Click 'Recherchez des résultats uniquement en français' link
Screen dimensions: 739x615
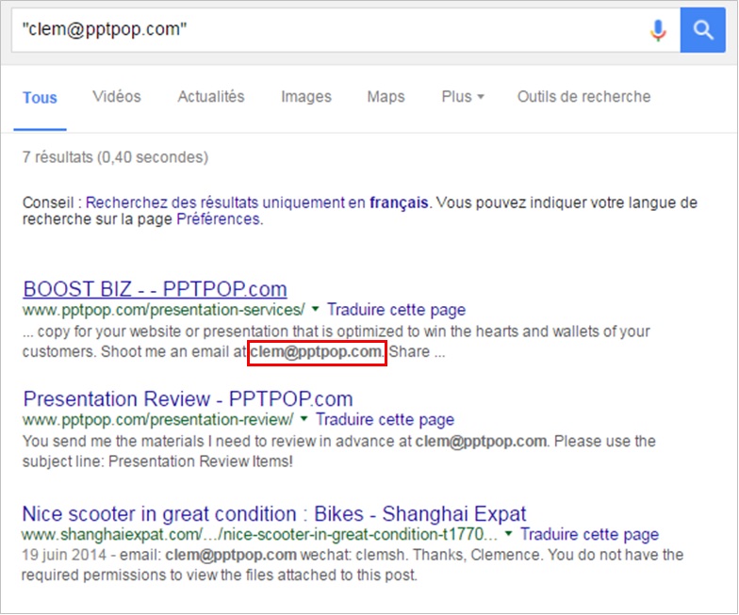pyautogui.click(x=256, y=202)
